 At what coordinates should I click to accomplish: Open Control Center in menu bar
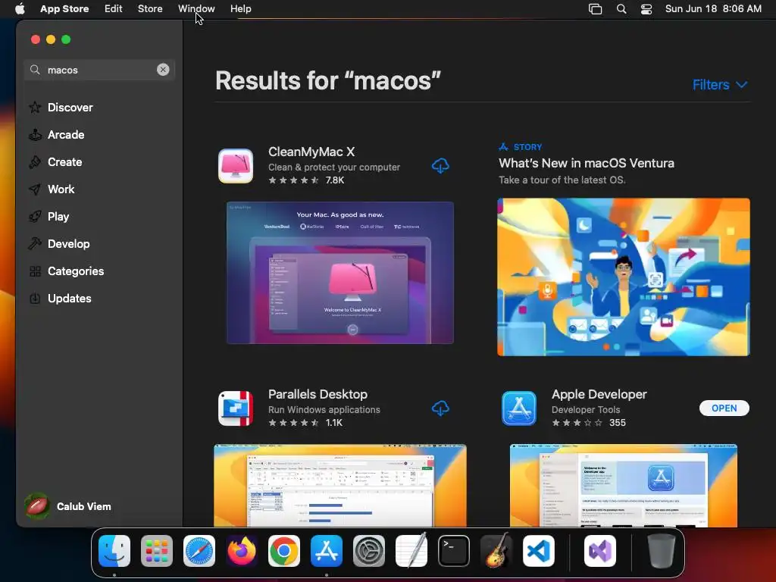[x=646, y=9]
